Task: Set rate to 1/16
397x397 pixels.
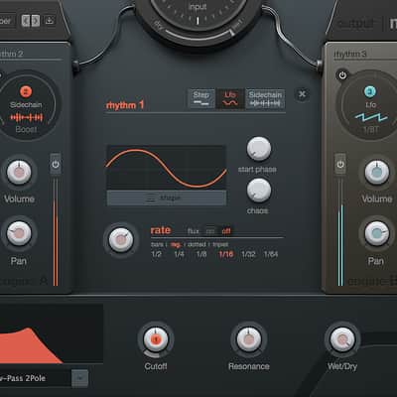Action: [226, 254]
